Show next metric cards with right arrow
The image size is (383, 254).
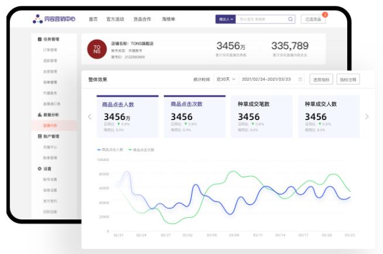pos(367,116)
